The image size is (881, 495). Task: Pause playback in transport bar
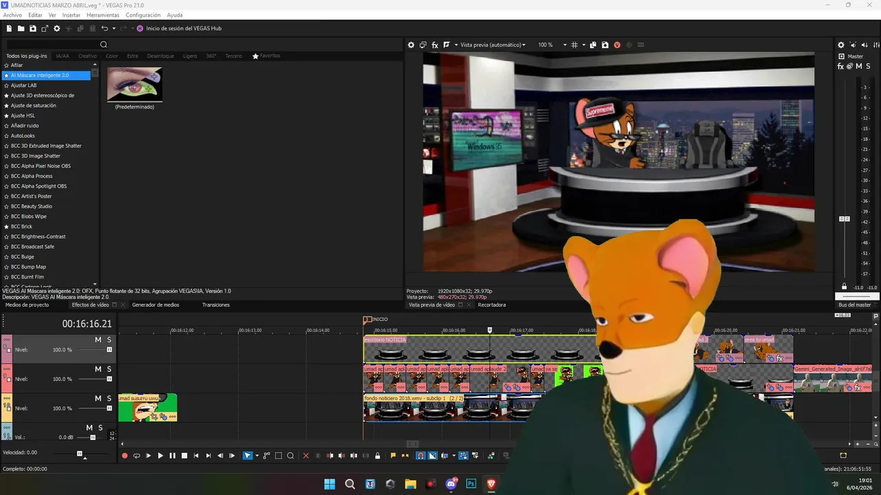point(172,455)
